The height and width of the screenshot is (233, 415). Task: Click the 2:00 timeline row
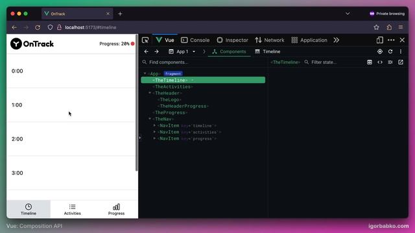click(71, 139)
